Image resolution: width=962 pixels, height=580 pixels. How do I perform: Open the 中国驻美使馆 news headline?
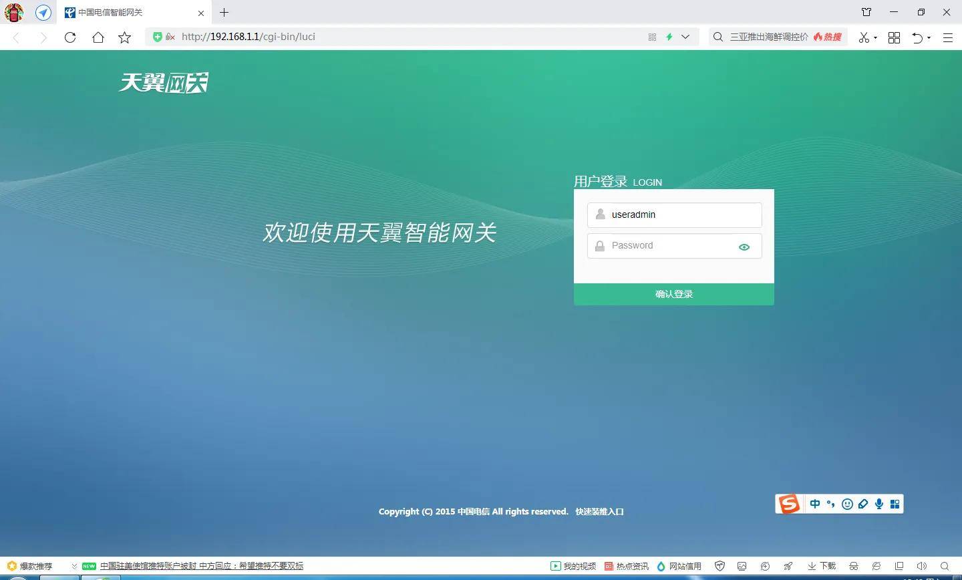click(x=202, y=566)
